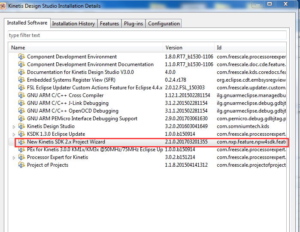Click the Component Development Environment feature icon
This screenshot has width=300, height=232.
(x=21, y=57)
